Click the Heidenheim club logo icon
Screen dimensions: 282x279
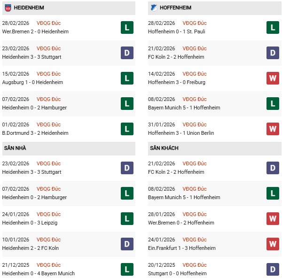click(8, 8)
